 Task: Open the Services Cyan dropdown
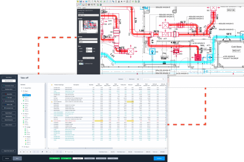point(88,39)
